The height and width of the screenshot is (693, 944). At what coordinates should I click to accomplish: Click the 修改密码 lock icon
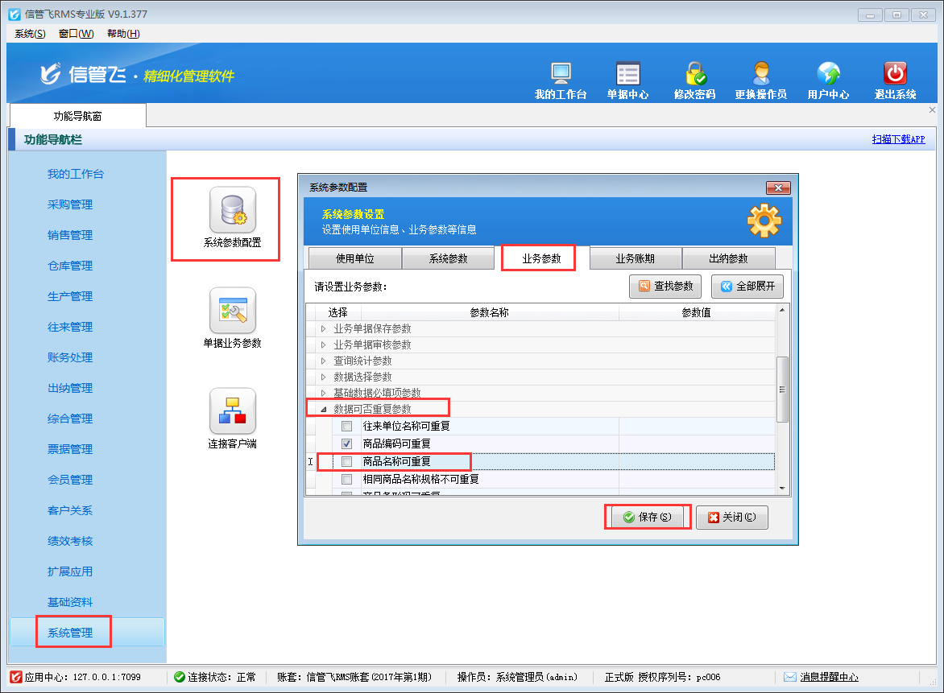coord(694,75)
